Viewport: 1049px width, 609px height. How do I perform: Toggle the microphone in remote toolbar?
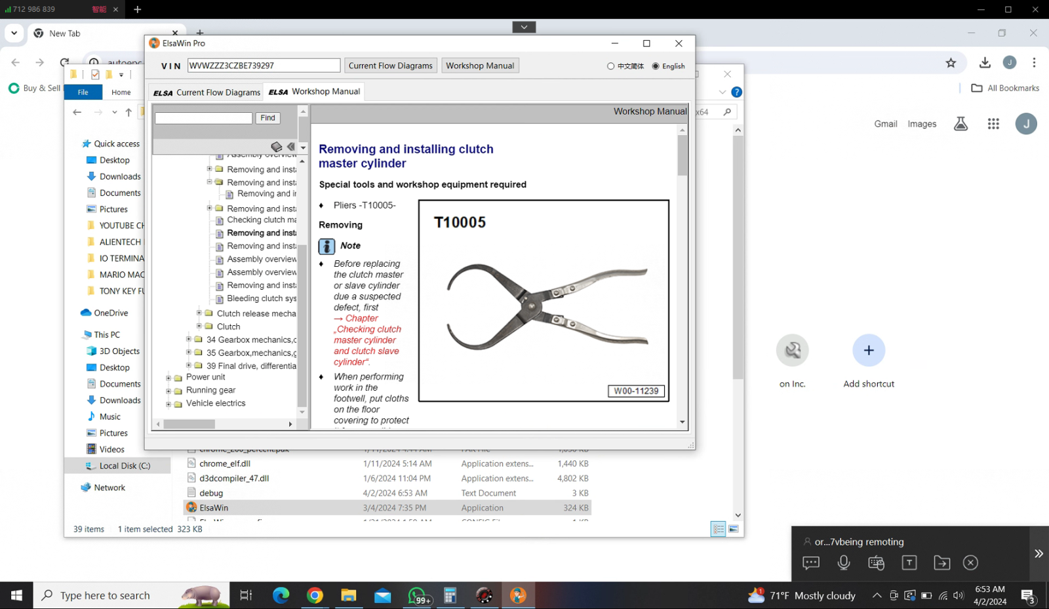click(x=844, y=562)
